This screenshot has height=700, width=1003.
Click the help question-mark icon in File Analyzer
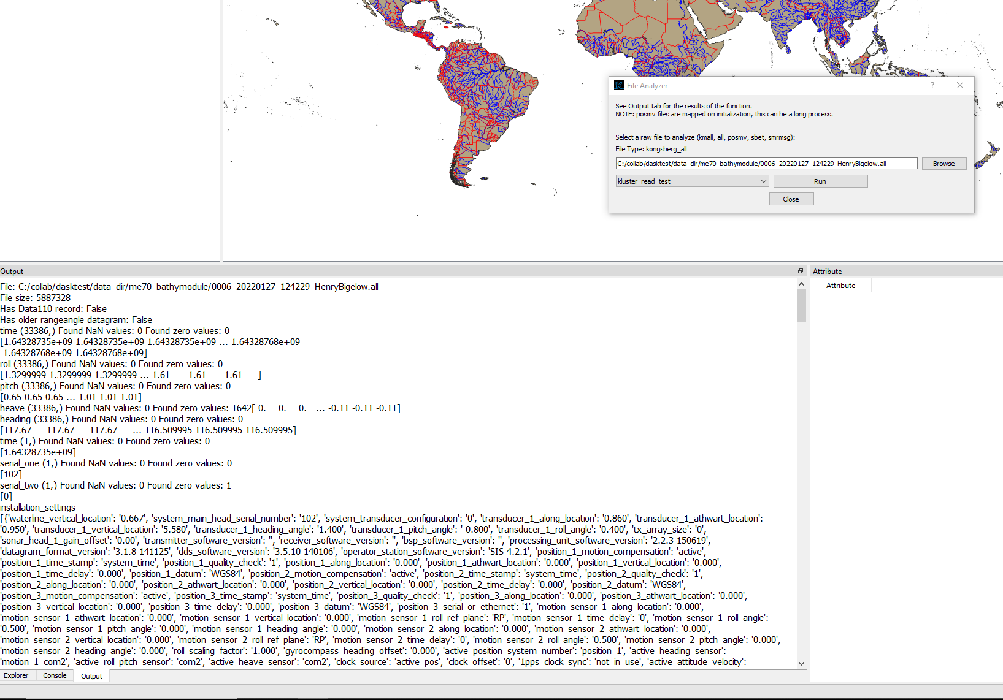coord(932,85)
